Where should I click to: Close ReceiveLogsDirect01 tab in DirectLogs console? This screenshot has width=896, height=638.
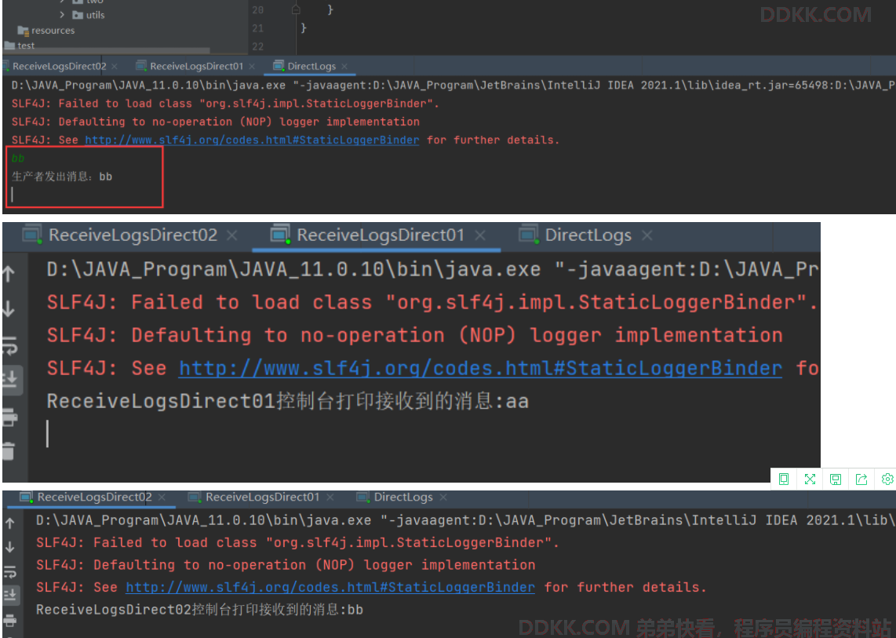(x=252, y=67)
